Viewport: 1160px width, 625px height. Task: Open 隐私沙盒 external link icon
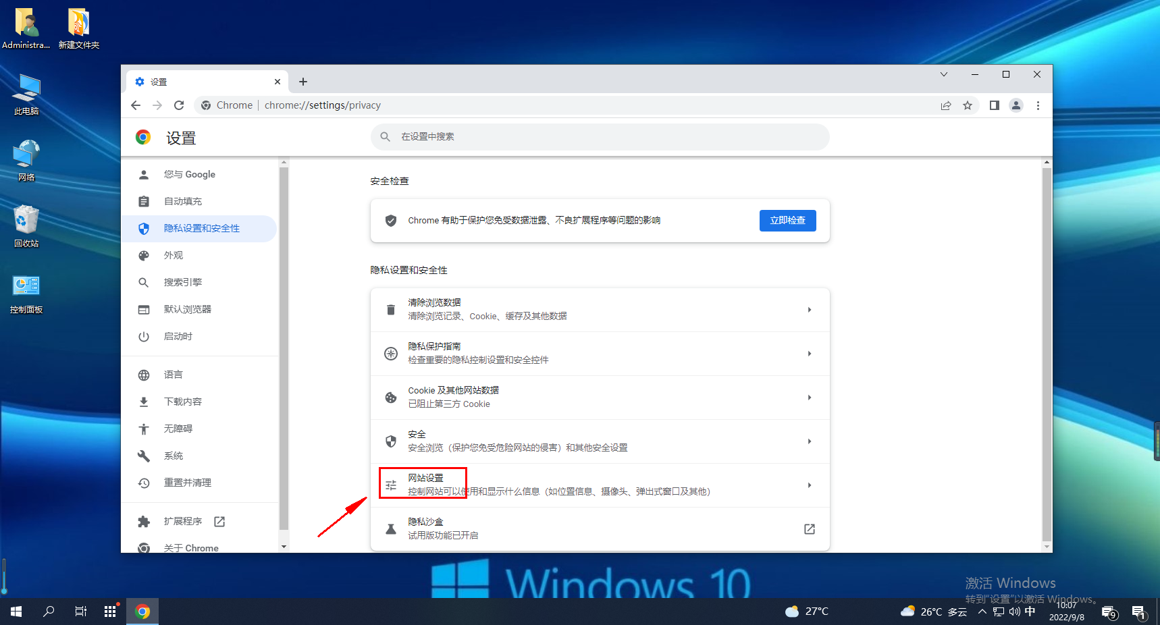click(x=809, y=529)
